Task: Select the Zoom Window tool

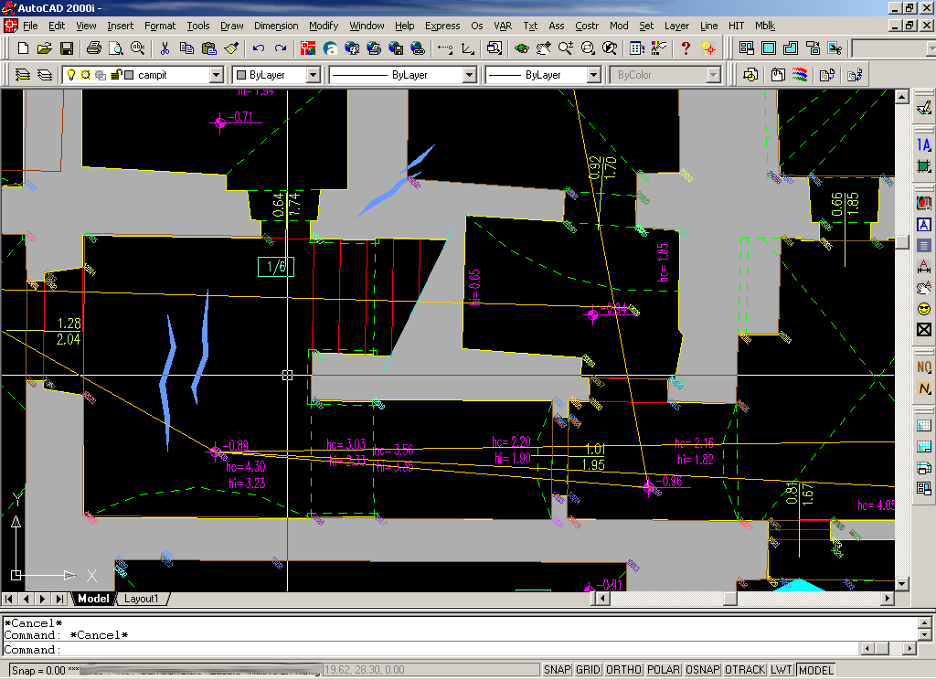Action: point(588,48)
